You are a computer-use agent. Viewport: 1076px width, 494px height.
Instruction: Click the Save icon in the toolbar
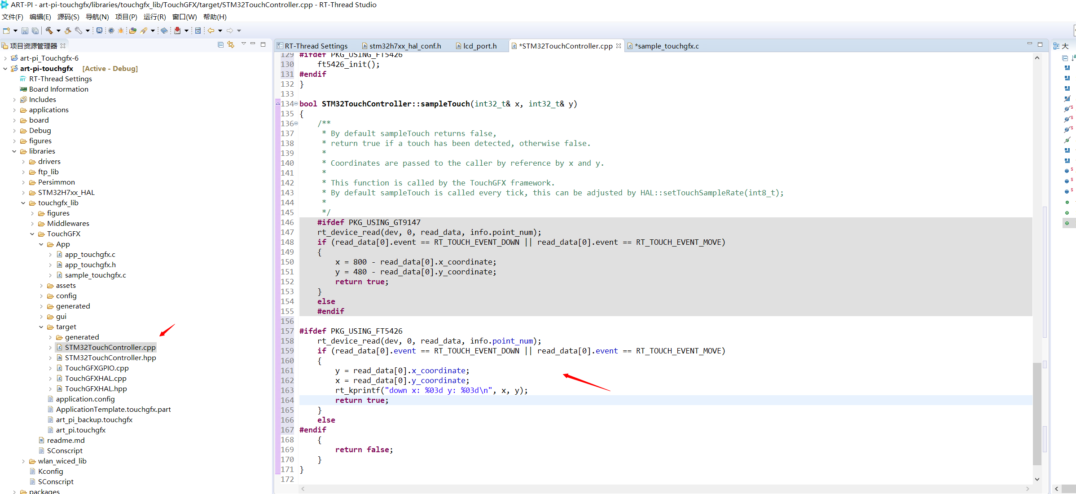[x=25, y=31]
